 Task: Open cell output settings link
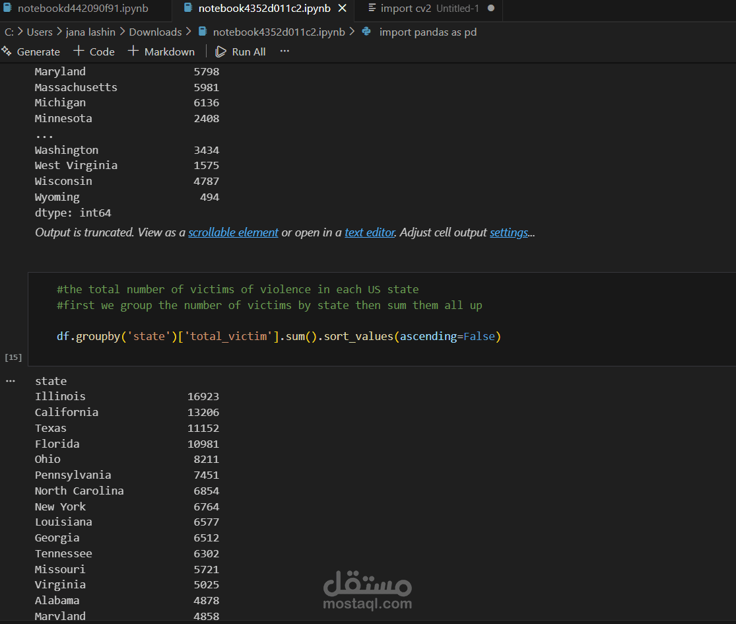coord(509,232)
